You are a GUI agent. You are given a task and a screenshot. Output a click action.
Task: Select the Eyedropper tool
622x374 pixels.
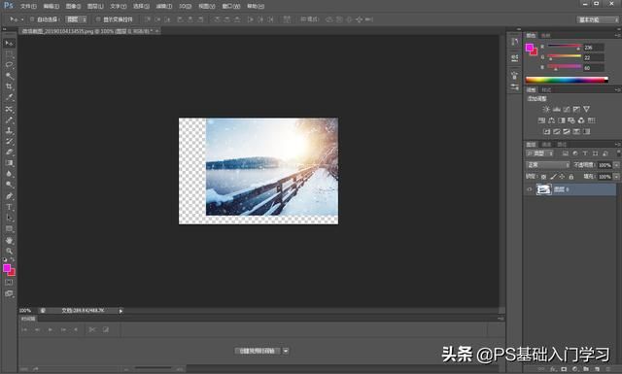9,97
